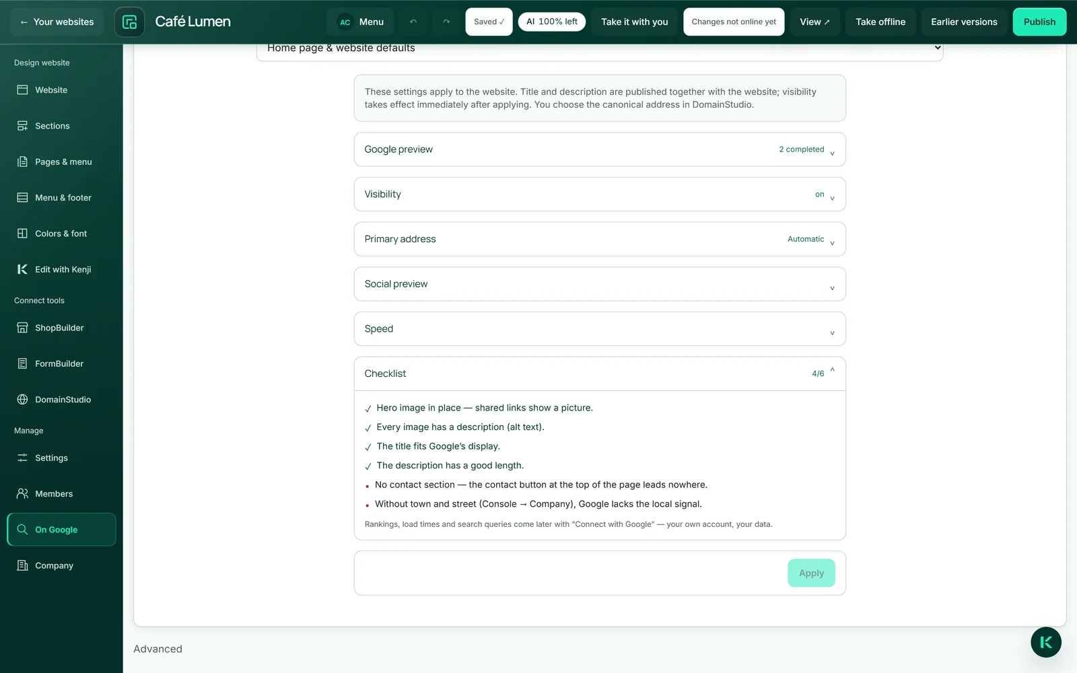Image resolution: width=1077 pixels, height=673 pixels.
Task: Click Changes not online yet status
Action: [x=734, y=22]
